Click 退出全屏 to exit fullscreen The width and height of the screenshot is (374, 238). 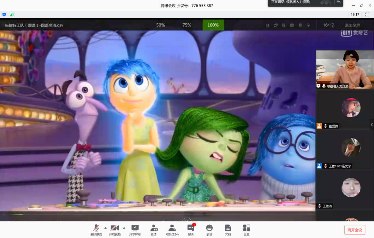tap(352, 25)
